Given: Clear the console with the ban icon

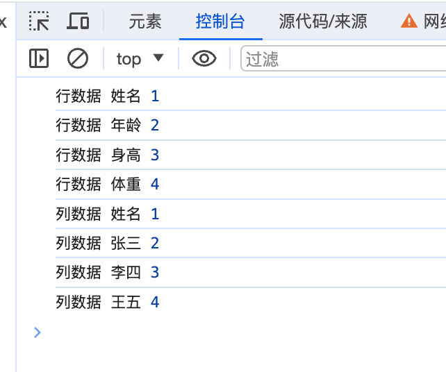Looking at the screenshot, I should click(x=78, y=58).
